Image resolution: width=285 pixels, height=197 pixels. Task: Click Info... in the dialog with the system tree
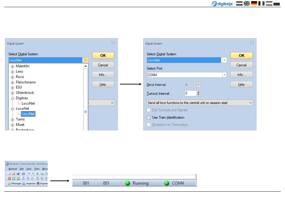[103, 75]
